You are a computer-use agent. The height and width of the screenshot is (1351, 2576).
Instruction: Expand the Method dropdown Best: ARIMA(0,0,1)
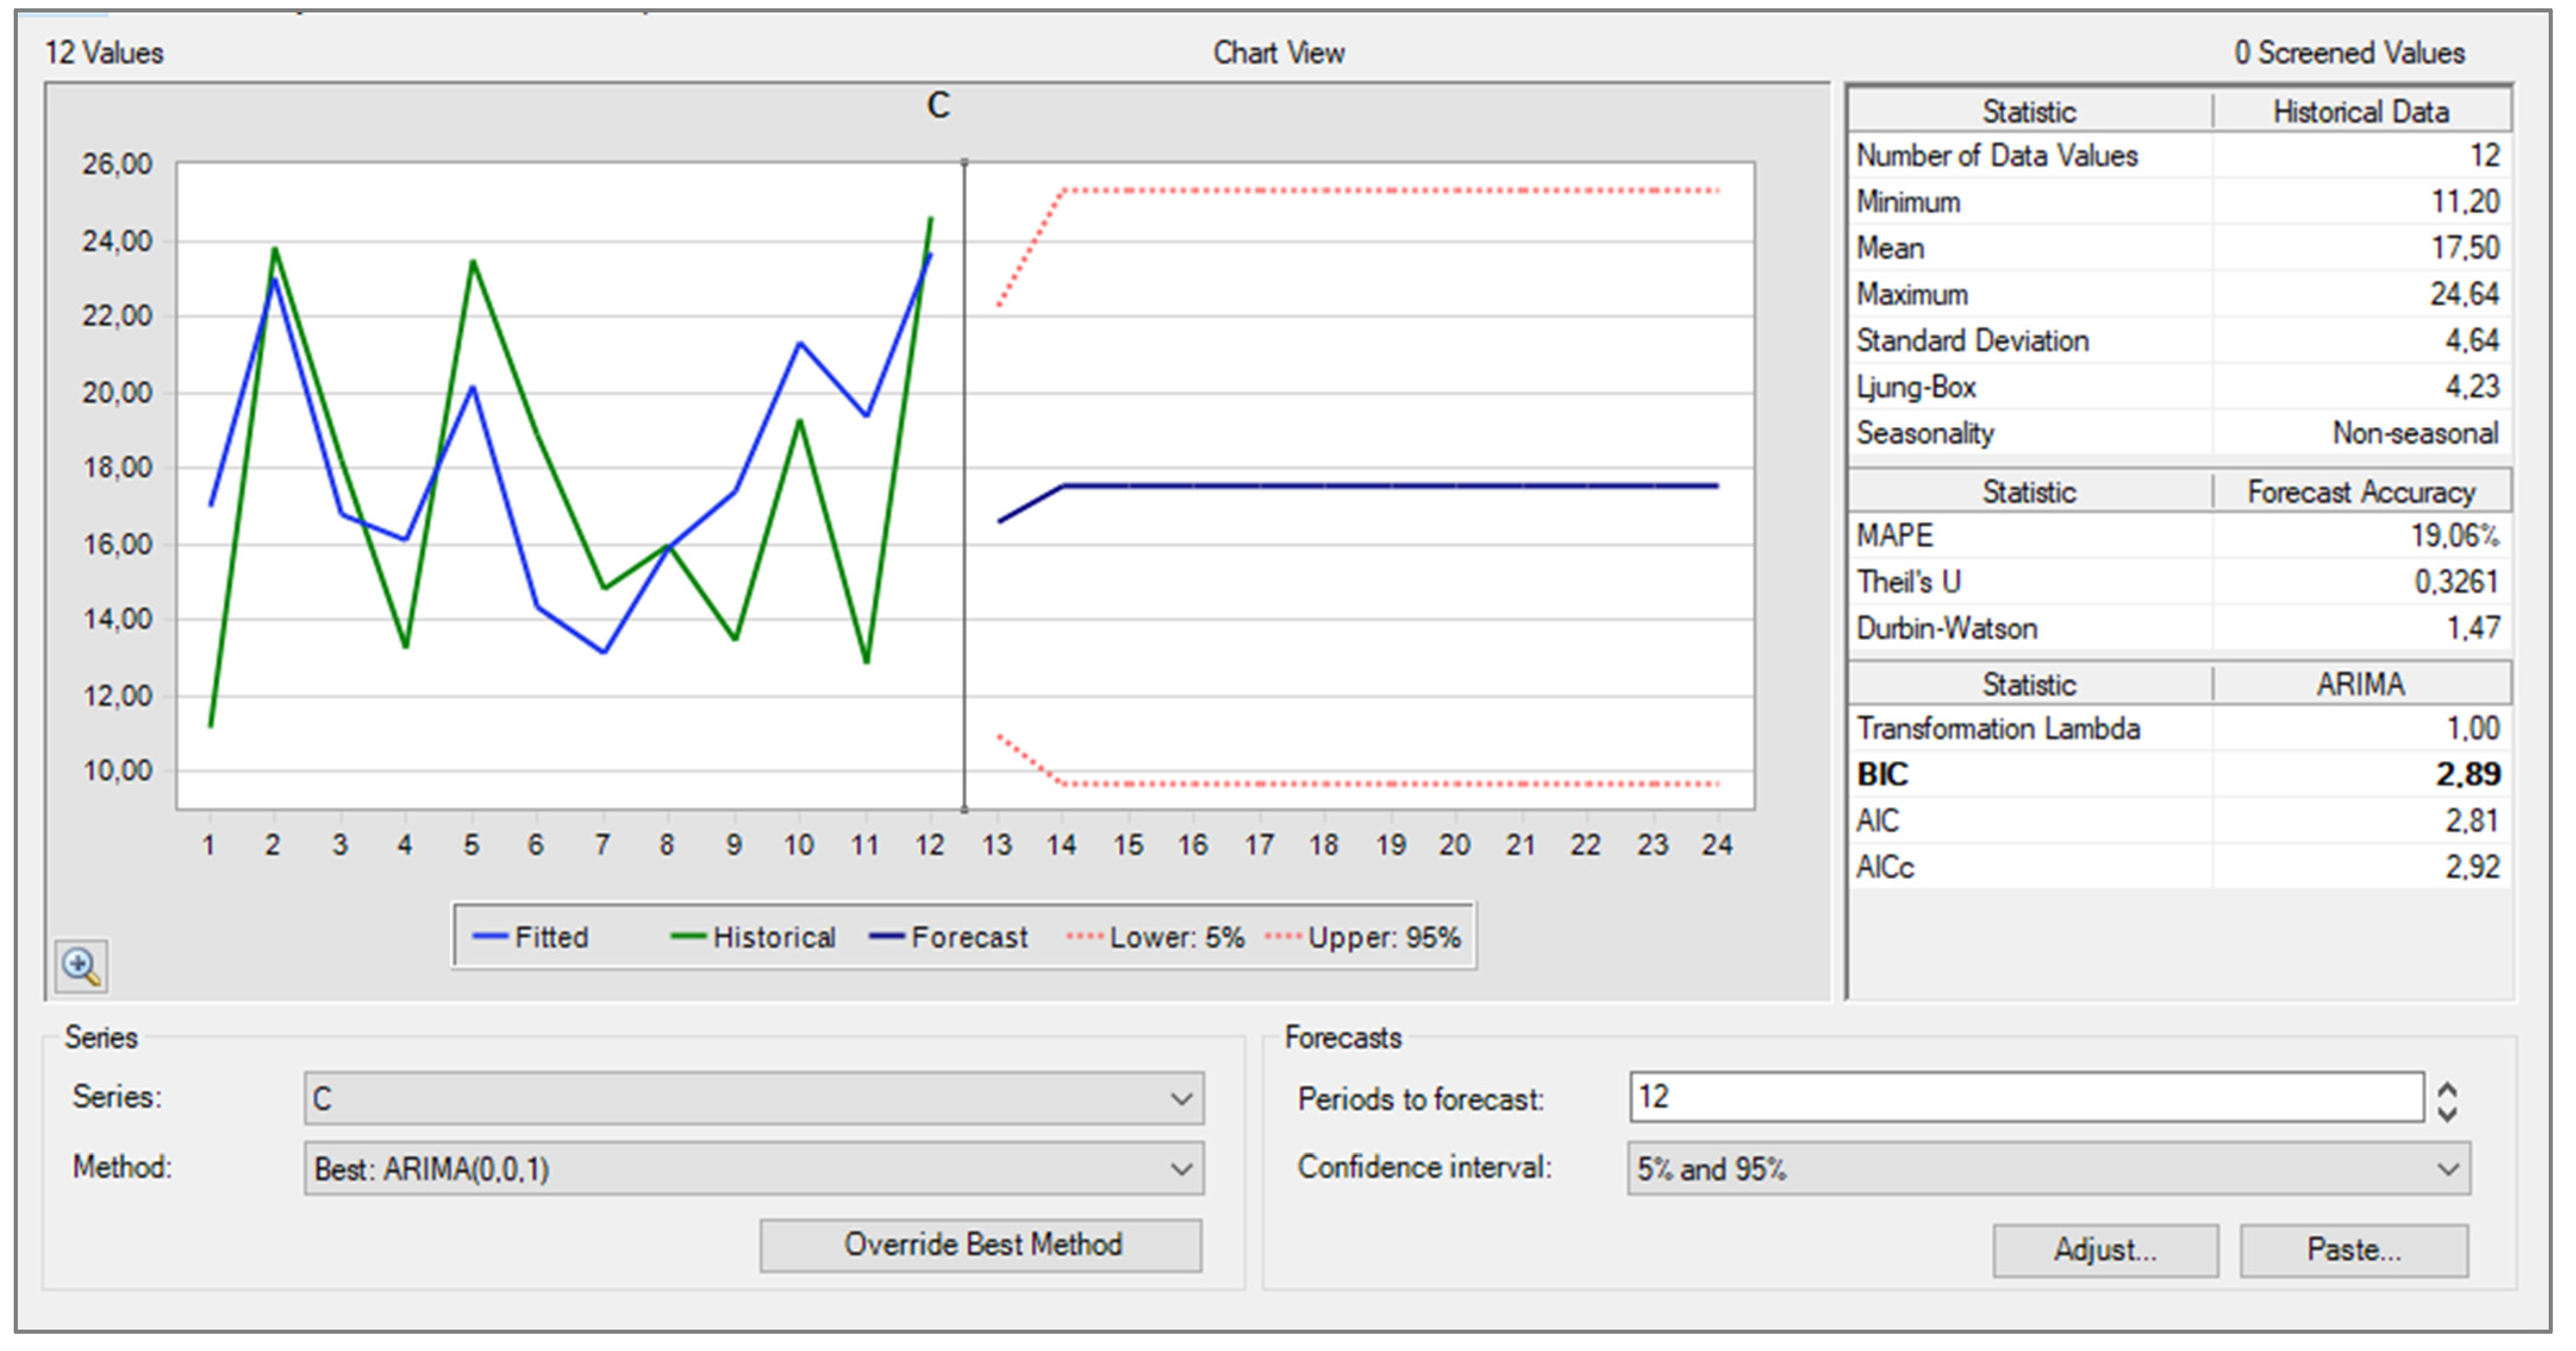pos(753,1168)
